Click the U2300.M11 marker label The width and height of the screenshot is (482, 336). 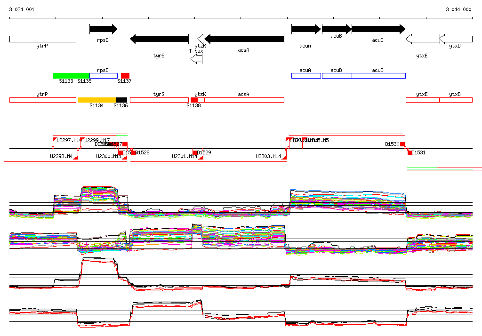[x=109, y=157]
